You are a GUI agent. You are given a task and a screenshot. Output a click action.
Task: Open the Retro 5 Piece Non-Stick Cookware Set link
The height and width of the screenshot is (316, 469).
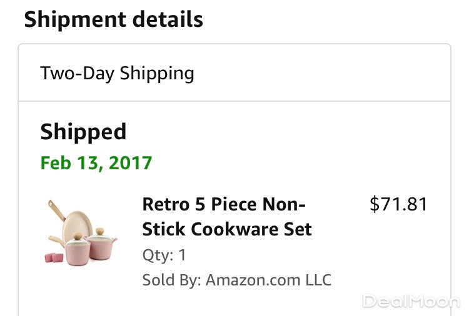(x=226, y=217)
